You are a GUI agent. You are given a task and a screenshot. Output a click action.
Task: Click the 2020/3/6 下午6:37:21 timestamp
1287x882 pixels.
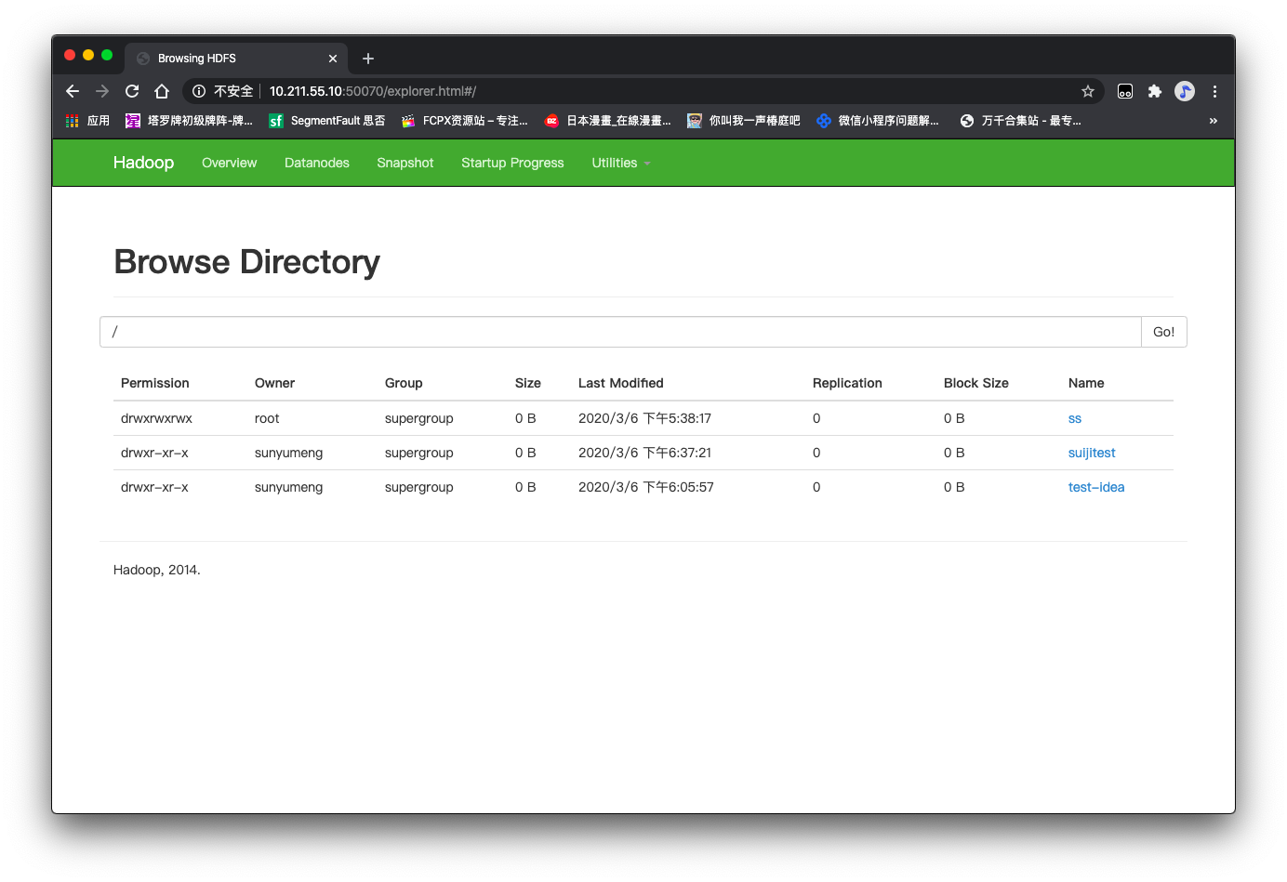[x=644, y=453]
